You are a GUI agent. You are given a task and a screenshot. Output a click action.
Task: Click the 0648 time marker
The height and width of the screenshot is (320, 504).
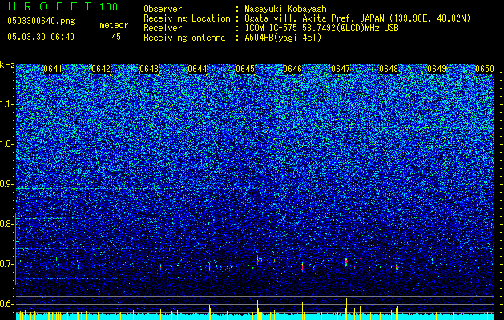(x=389, y=69)
